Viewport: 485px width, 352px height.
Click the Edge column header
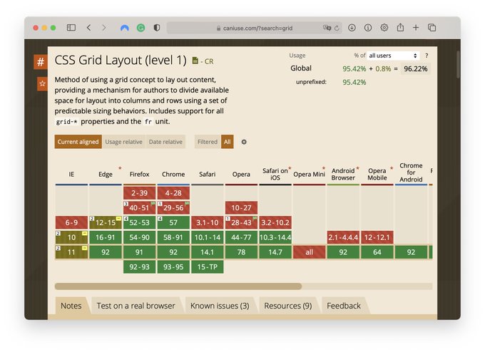coord(106,174)
